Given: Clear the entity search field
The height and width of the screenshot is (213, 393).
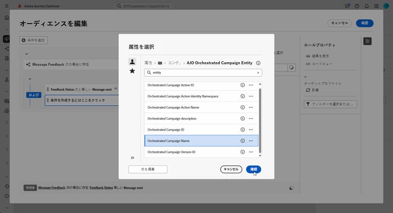Looking at the screenshot, I should [258, 73].
